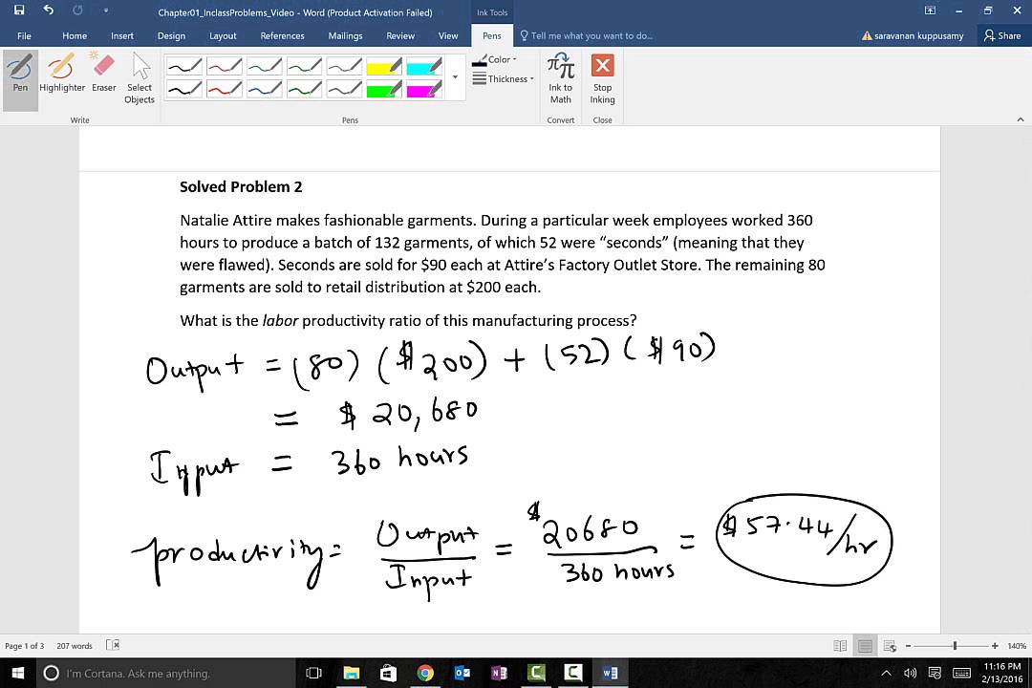The image size is (1032, 688).
Task: Select the Pen tool in Write group
Action: (20, 79)
